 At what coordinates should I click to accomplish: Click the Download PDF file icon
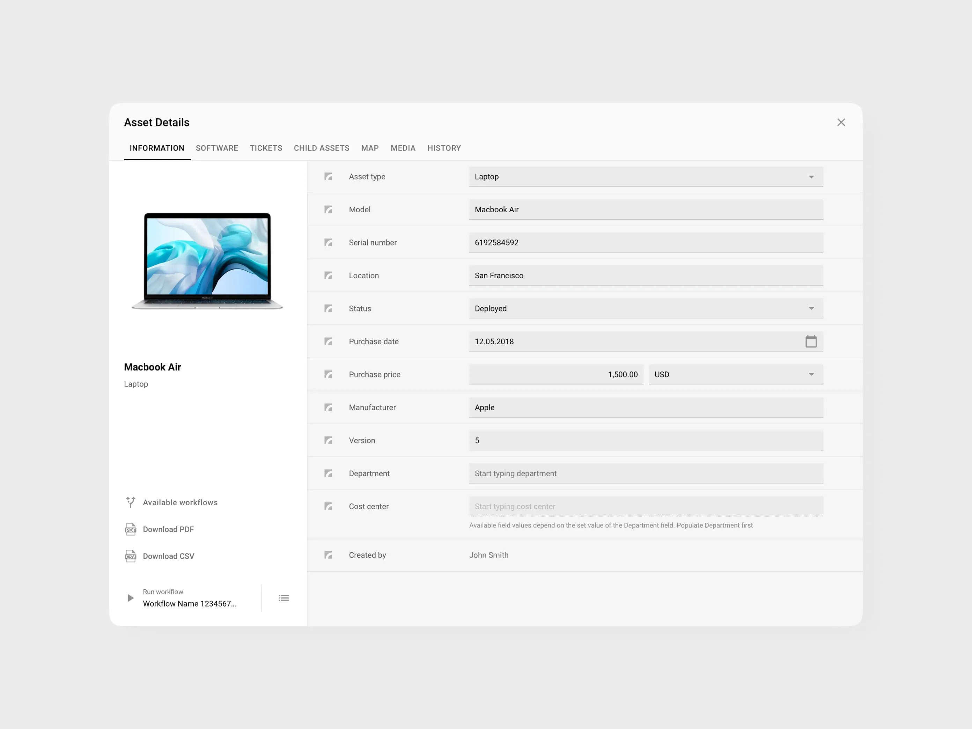coord(130,529)
